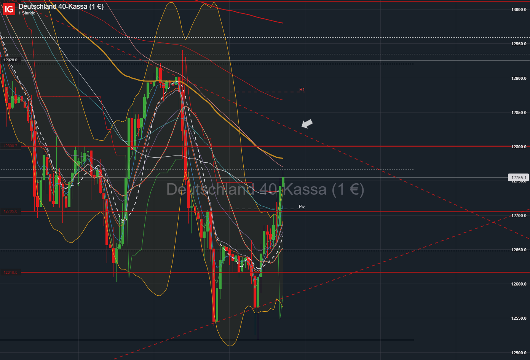This screenshot has height=360, width=530.
Task: Click the 12850.0 price axis label
Action: (519, 113)
